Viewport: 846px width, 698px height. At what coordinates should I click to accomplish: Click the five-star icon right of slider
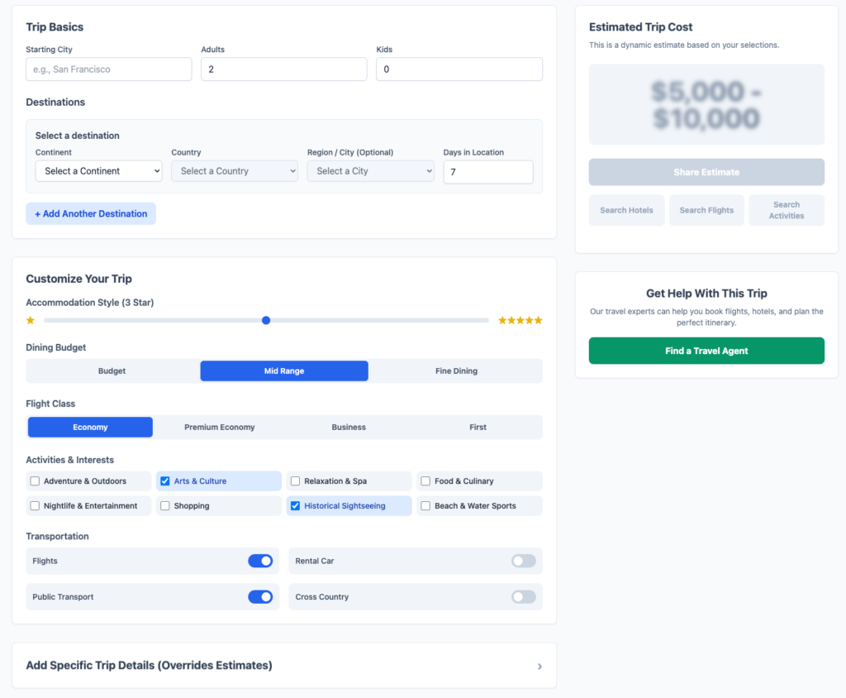[520, 320]
